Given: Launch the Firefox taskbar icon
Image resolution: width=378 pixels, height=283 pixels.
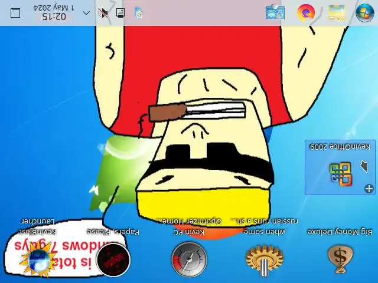Looking at the screenshot, I should tap(306, 12).
